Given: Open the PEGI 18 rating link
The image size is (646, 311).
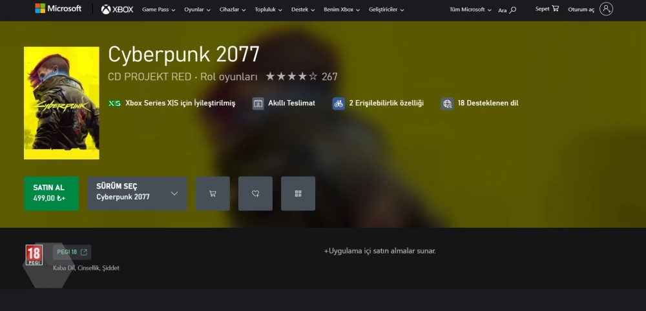Looking at the screenshot, I should pyautogui.click(x=72, y=252).
